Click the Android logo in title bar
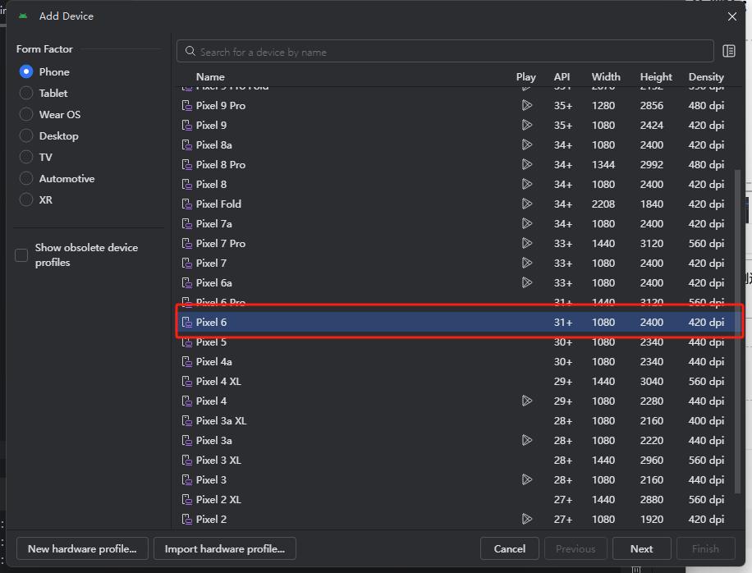752x573 pixels. [x=22, y=16]
